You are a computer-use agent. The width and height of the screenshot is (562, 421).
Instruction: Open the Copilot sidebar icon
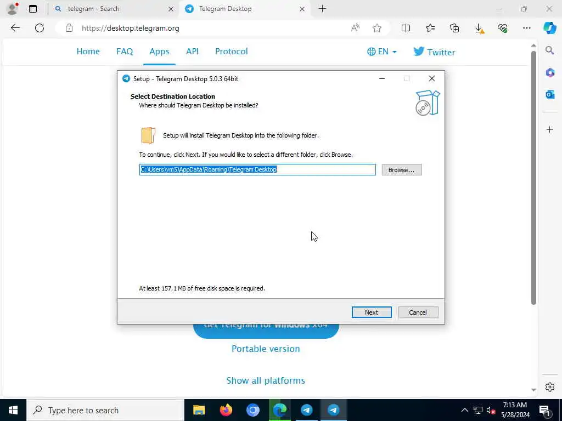click(550, 28)
